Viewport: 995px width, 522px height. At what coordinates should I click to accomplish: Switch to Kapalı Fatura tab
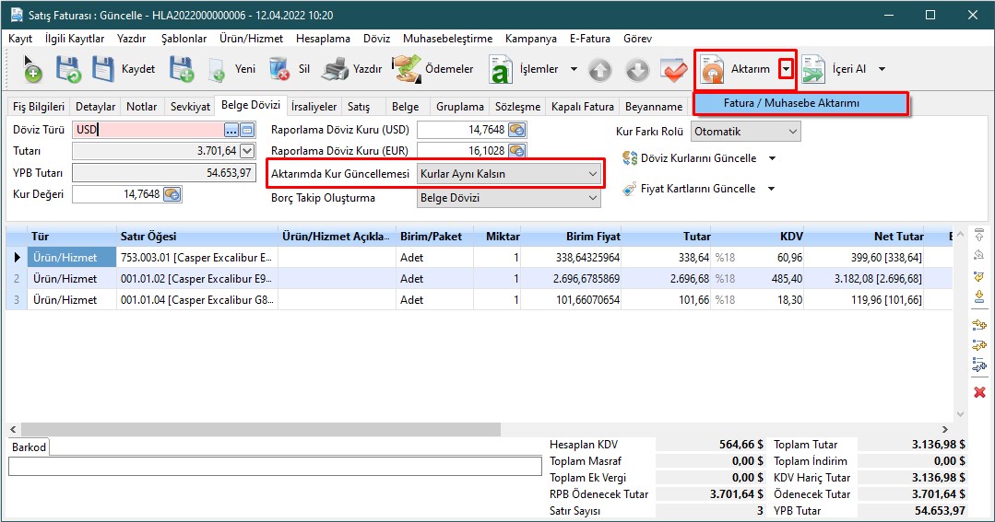tap(583, 107)
